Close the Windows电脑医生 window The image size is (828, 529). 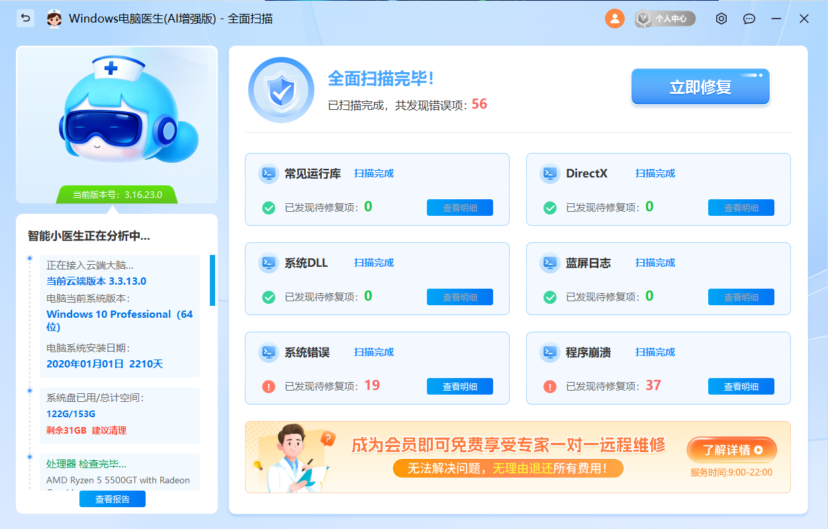(x=804, y=19)
